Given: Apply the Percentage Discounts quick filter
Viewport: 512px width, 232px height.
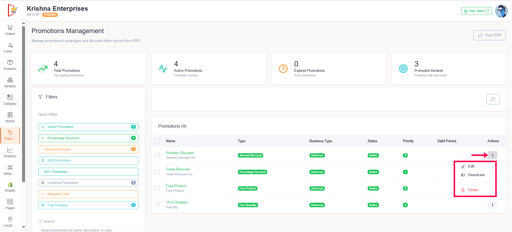Looking at the screenshot, I should [x=88, y=138].
